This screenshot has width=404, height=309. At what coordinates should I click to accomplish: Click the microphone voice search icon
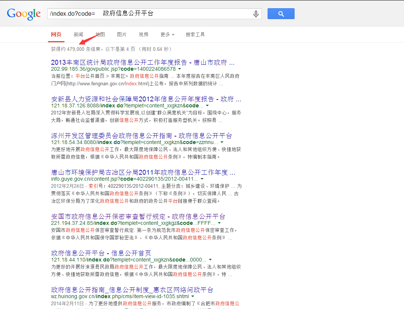(256, 14)
